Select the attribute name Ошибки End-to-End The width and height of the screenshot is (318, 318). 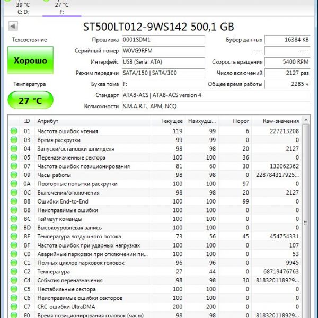click(x=63, y=201)
